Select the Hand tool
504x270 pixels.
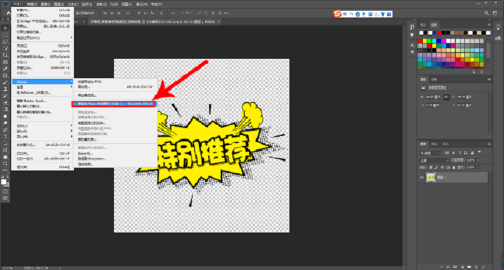coord(5,157)
